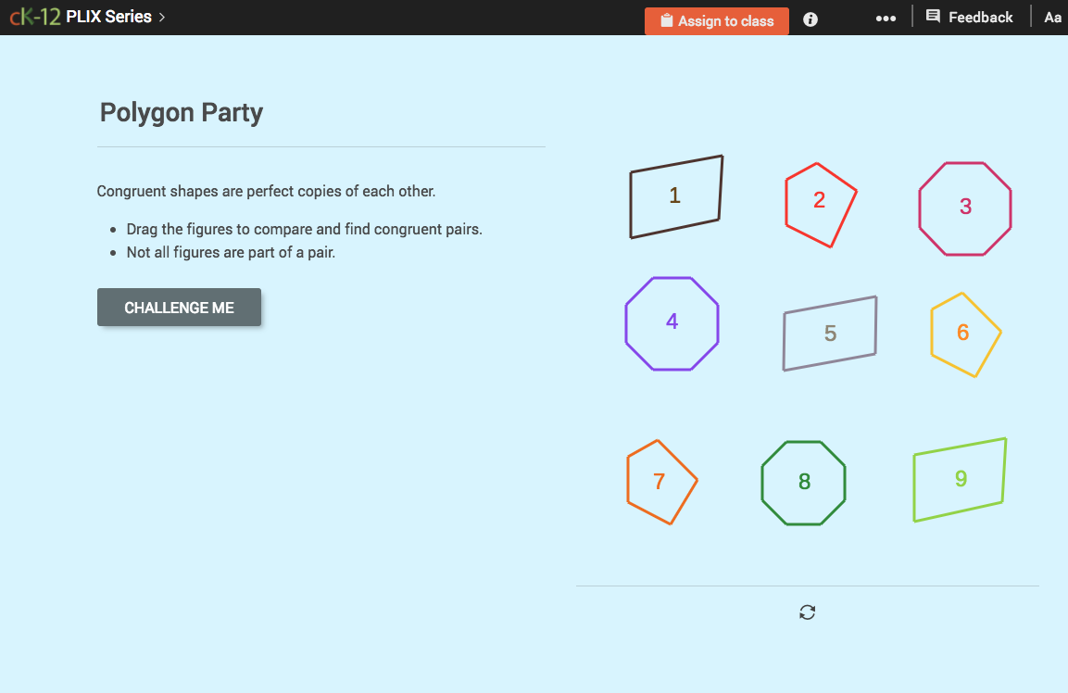Select polygon number 1
The width and height of the screenshot is (1068, 693).
[674, 195]
